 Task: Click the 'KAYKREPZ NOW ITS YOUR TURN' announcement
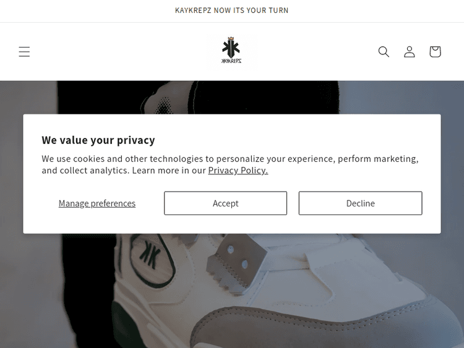pyautogui.click(x=231, y=11)
